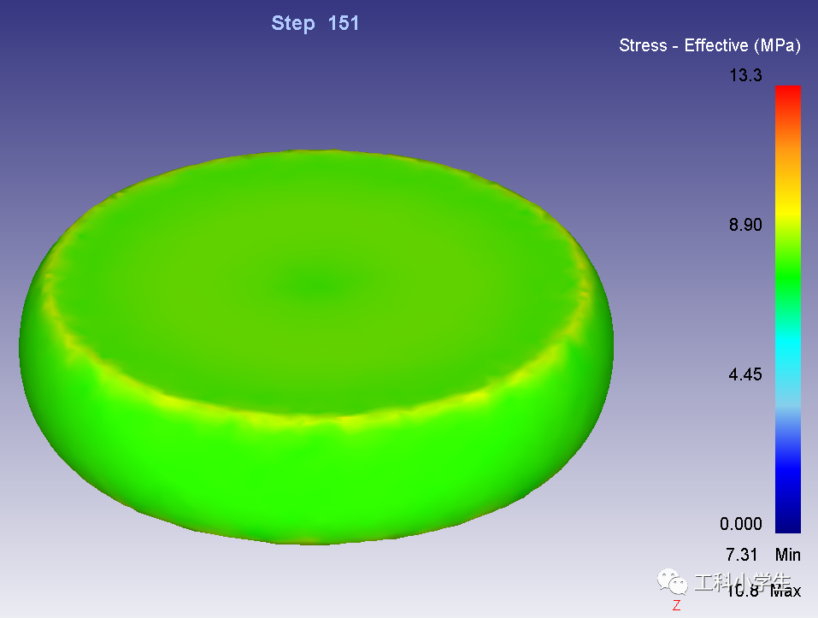This screenshot has height=618, width=818.
Task: Click the 'Stress - Effective (MPa)' legend title
Action: click(709, 46)
